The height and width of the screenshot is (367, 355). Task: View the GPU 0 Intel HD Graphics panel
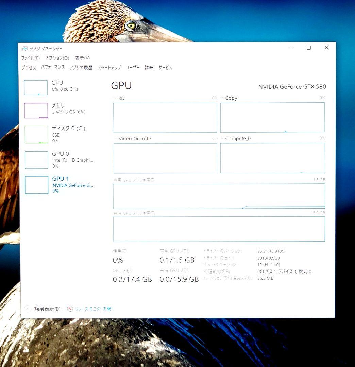pyautogui.click(x=36, y=159)
